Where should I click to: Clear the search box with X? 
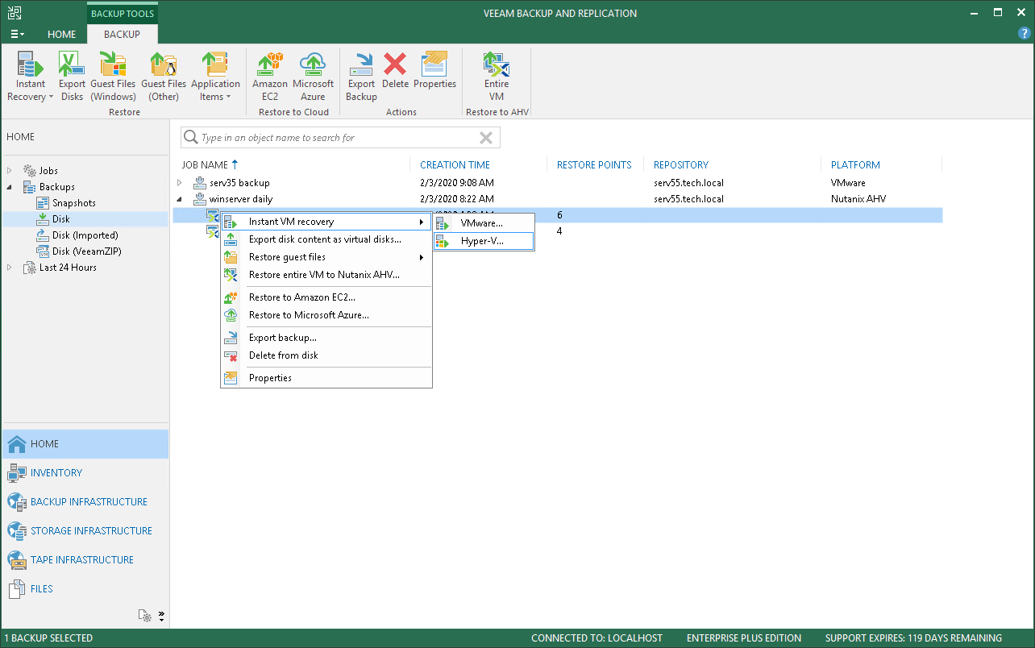(x=486, y=138)
